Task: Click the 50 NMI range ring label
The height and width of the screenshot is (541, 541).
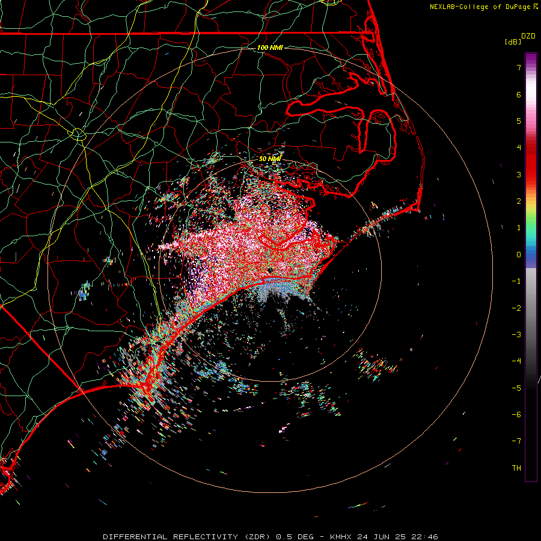Action: 270,159
